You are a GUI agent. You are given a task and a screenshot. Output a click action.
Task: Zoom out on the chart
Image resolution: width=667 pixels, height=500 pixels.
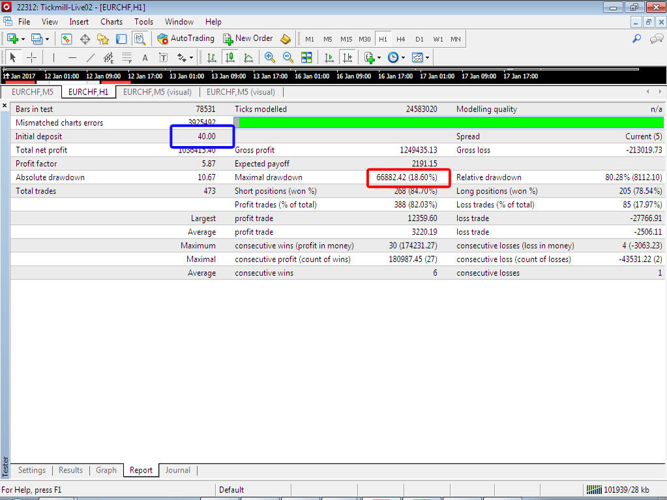click(288, 57)
